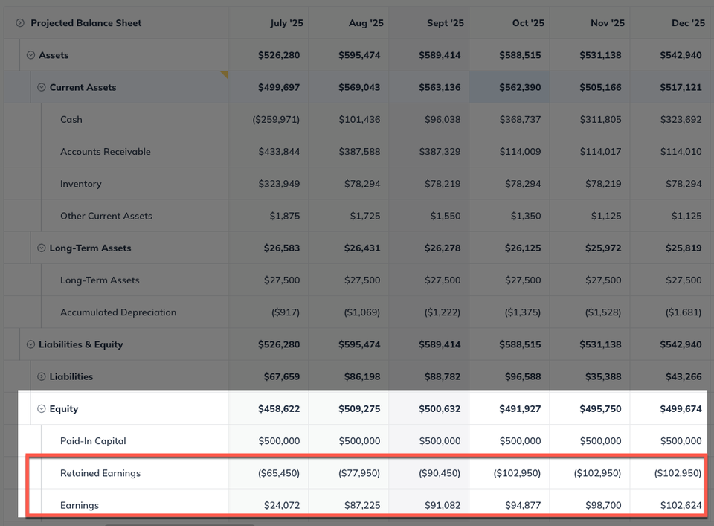Screen dimensions: 714x526
Task: Collapse the Current Assets group
Action: [42, 87]
